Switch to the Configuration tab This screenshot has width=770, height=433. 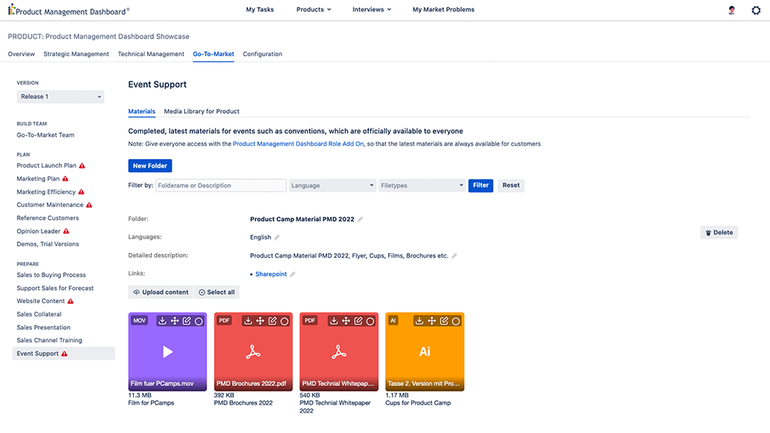coord(263,54)
